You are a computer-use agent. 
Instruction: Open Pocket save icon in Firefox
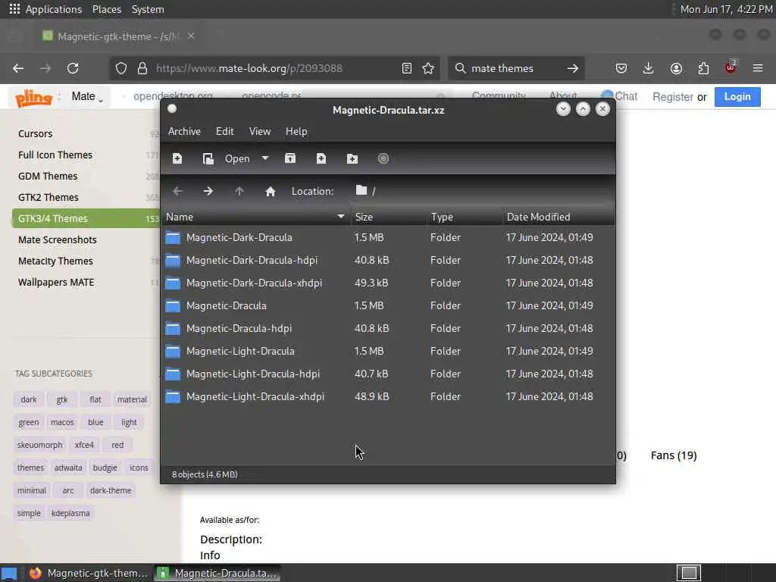(621, 68)
